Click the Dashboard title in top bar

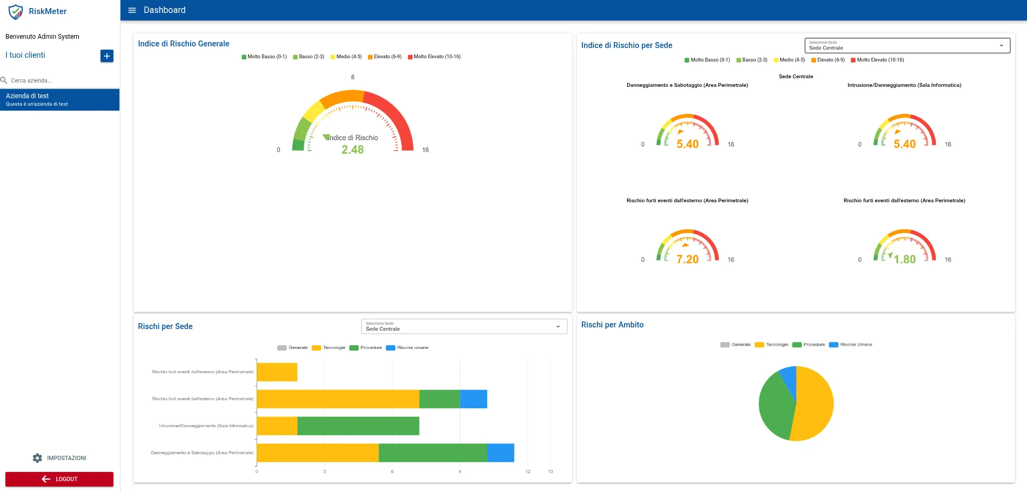(x=165, y=10)
